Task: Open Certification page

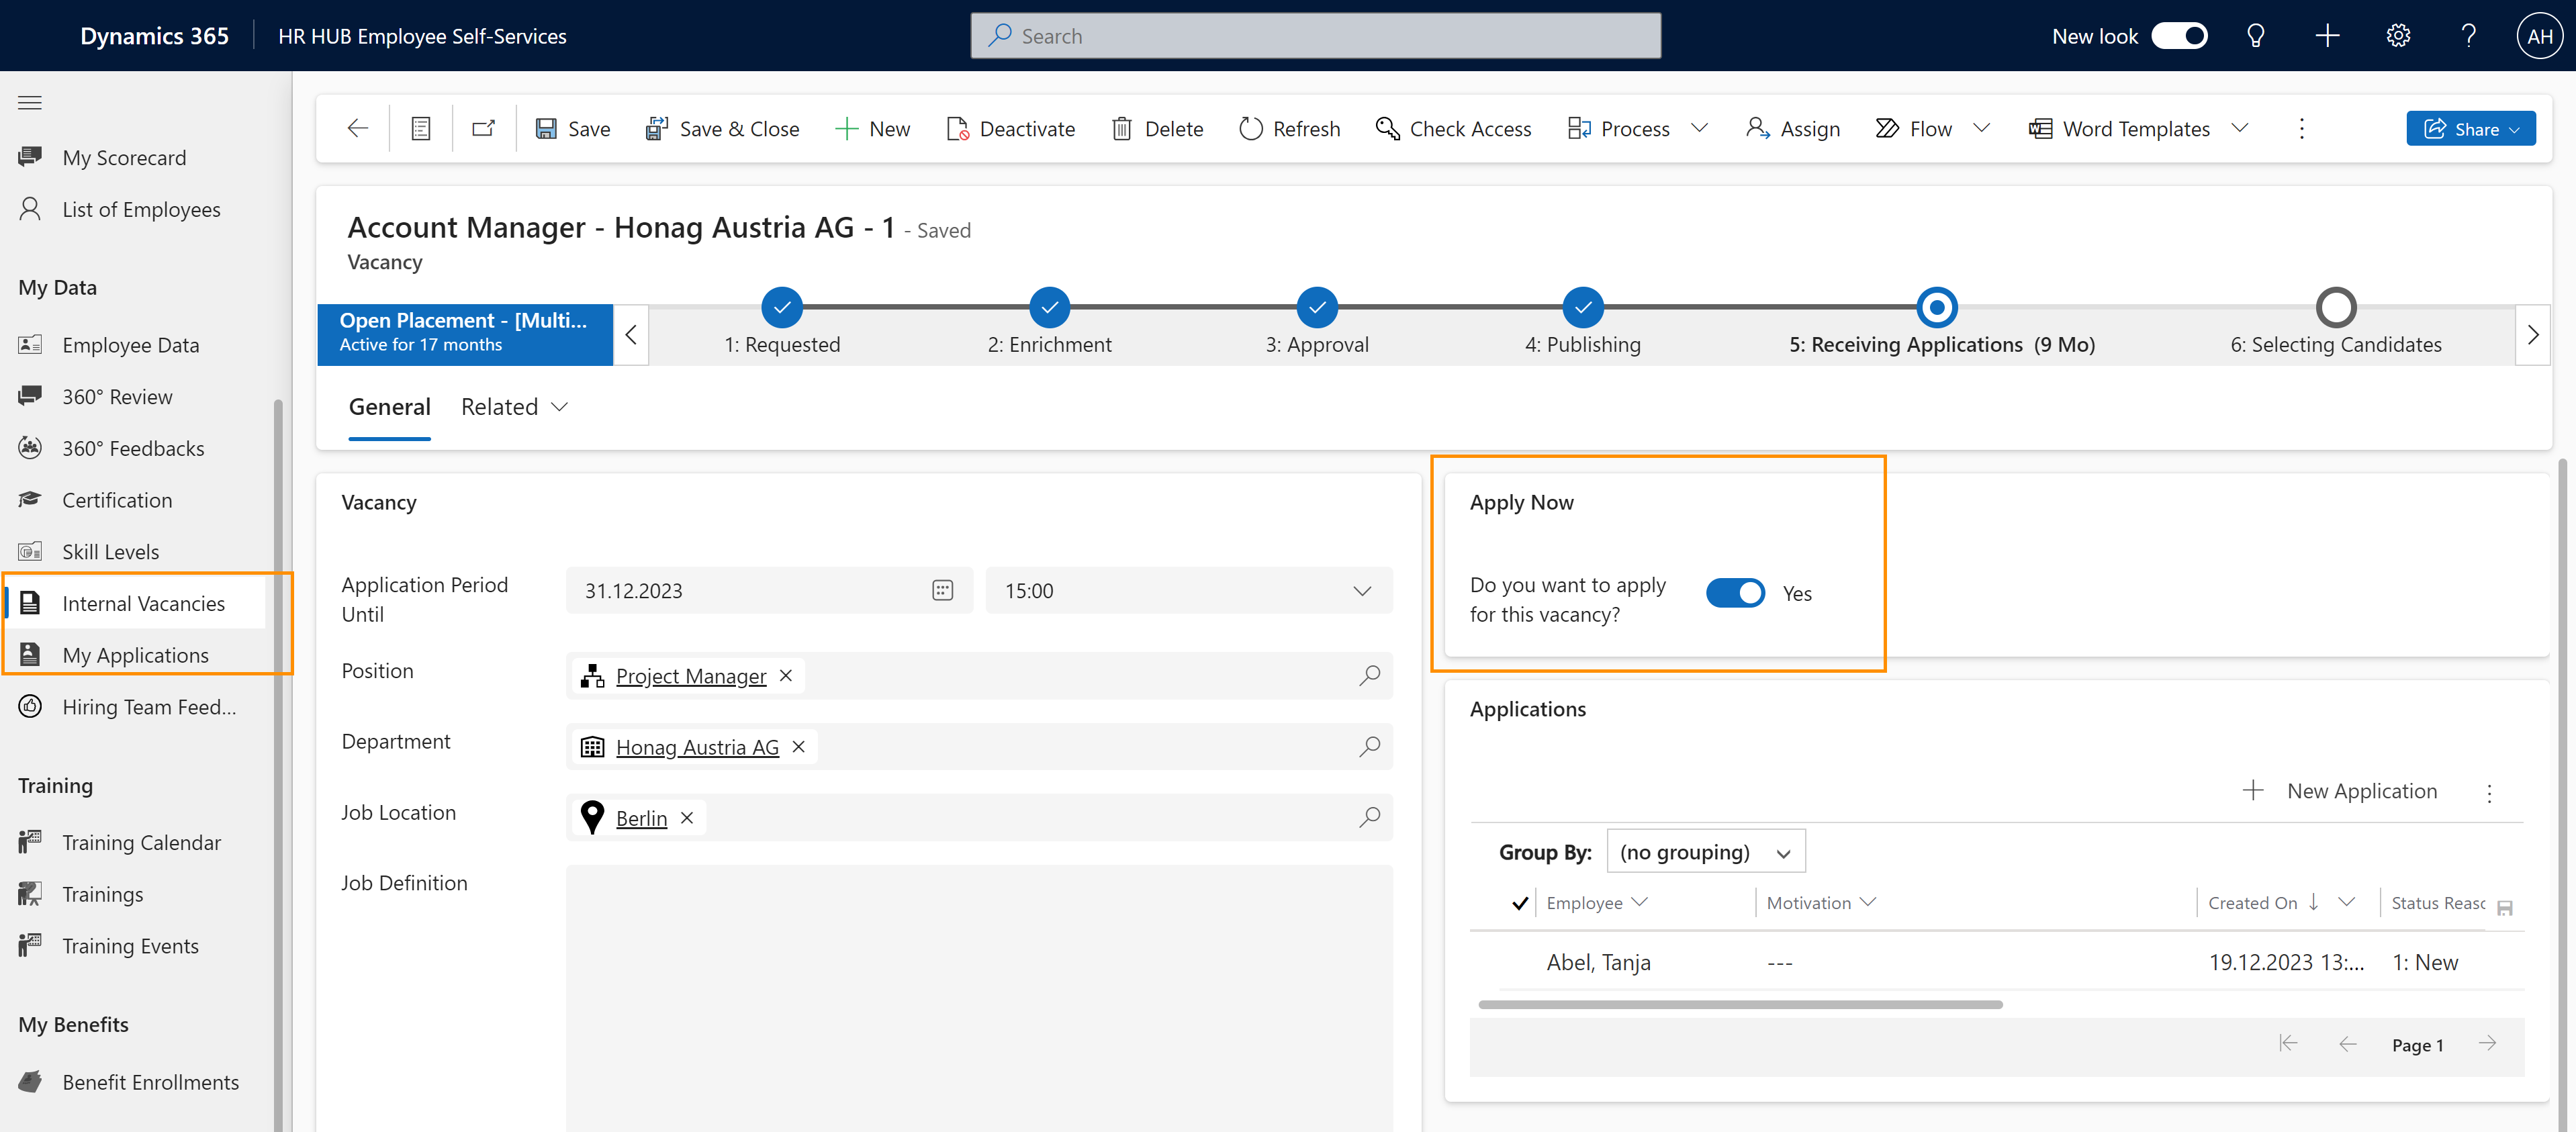Action: [x=117, y=500]
